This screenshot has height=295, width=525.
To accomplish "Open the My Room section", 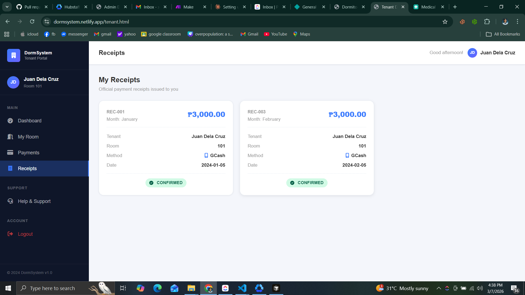I will (28, 137).
